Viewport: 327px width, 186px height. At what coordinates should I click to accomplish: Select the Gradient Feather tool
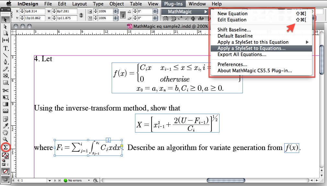[6, 111]
